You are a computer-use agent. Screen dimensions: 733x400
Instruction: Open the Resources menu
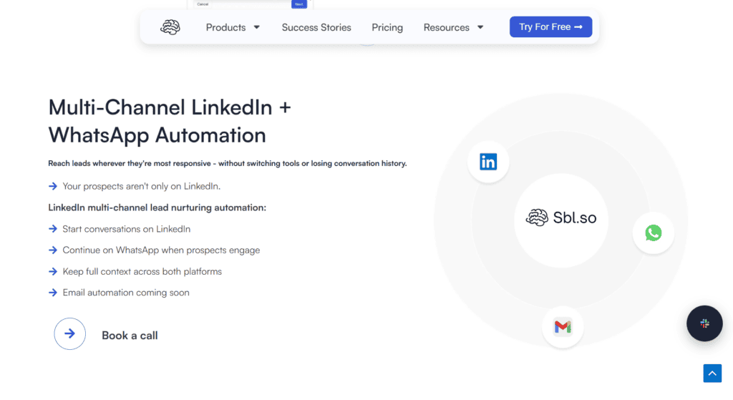447,28
